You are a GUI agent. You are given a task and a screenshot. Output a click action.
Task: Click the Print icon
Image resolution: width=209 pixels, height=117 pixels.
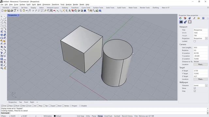point(12,10)
